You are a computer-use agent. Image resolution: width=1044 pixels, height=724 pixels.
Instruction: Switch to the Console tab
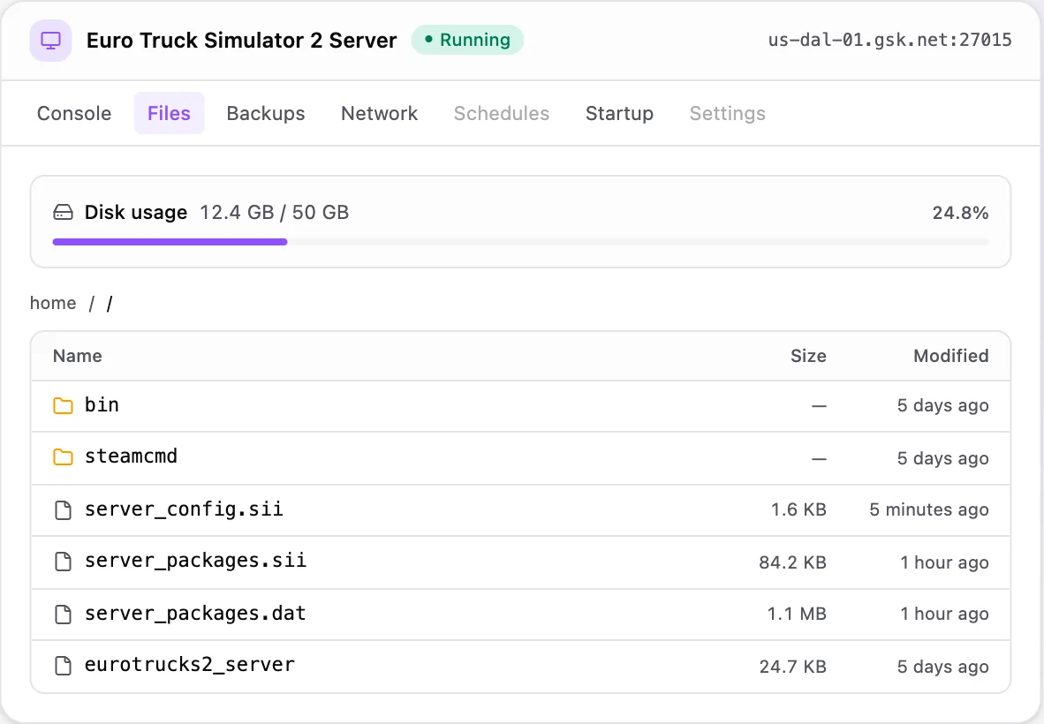pos(74,113)
